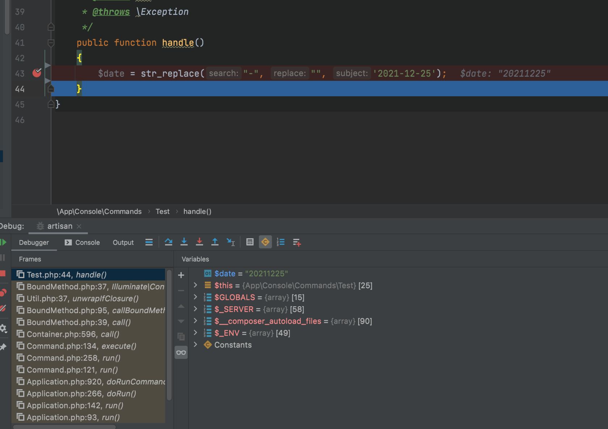Expand $__composer_autoload_files array node

(195, 321)
